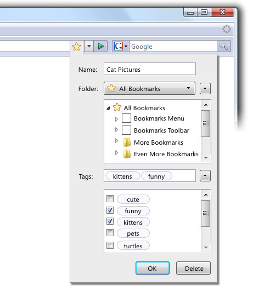Click the All Bookmarks star in tree
The image size is (253, 302).
click(x=117, y=107)
